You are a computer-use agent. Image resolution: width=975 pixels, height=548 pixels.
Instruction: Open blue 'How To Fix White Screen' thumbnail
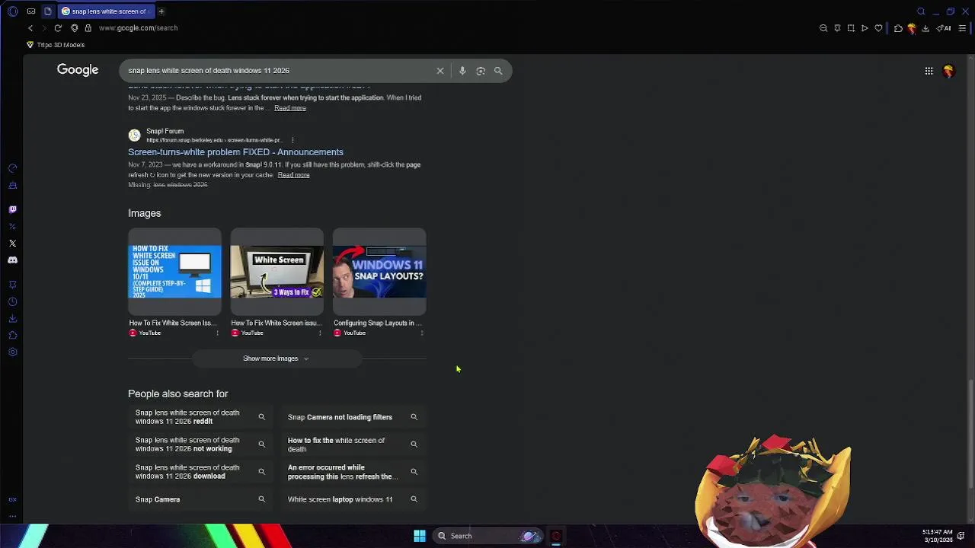(x=174, y=271)
